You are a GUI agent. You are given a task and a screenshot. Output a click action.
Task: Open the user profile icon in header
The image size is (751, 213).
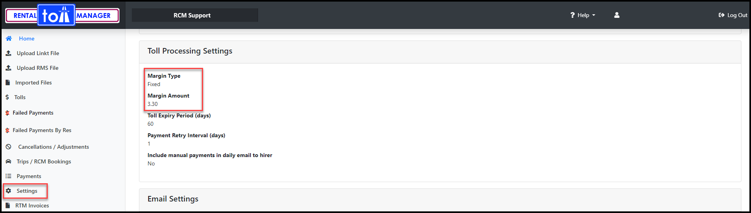pos(617,15)
